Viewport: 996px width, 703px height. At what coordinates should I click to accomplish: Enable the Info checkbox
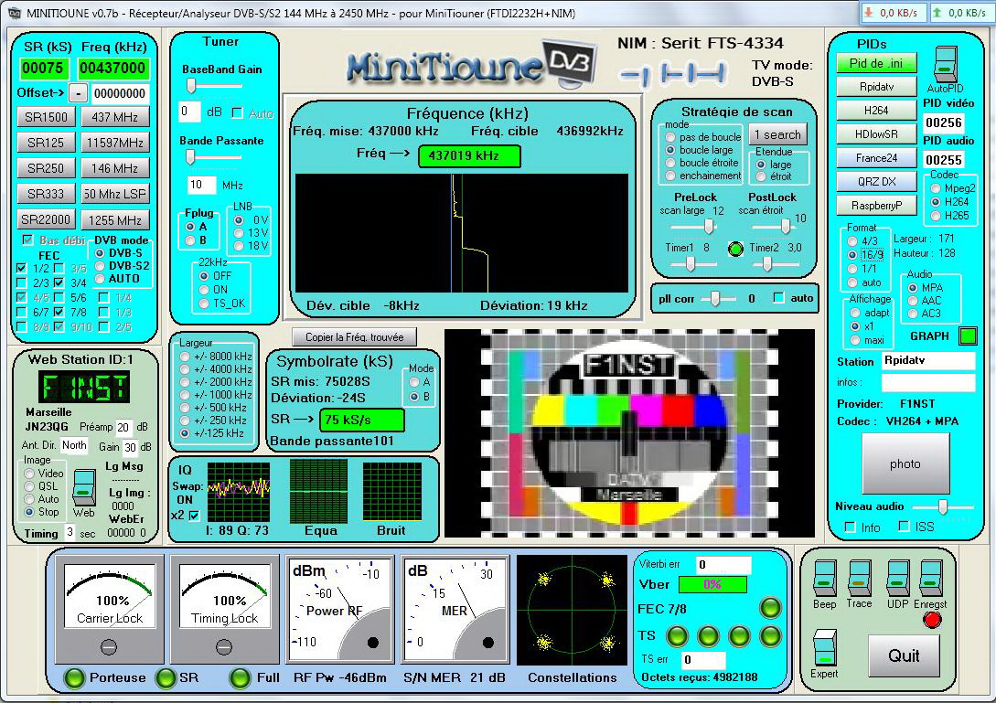click(850, 527)
